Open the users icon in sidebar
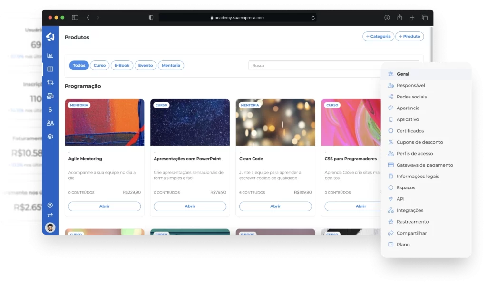Viewport: 487px width, 285px height. pyautogui.click(x=50, y=123)
